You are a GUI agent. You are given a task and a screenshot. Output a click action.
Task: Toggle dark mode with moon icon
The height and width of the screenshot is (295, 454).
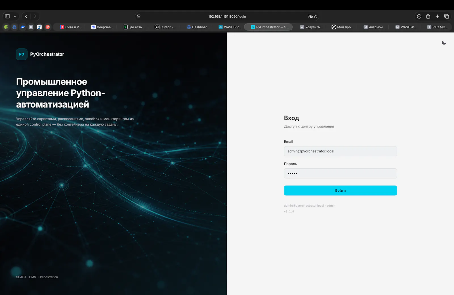click(444, 43)
